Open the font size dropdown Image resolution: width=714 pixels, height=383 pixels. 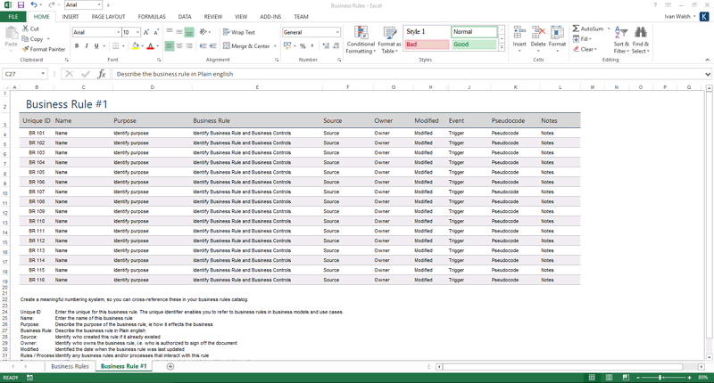pos(137,32)
